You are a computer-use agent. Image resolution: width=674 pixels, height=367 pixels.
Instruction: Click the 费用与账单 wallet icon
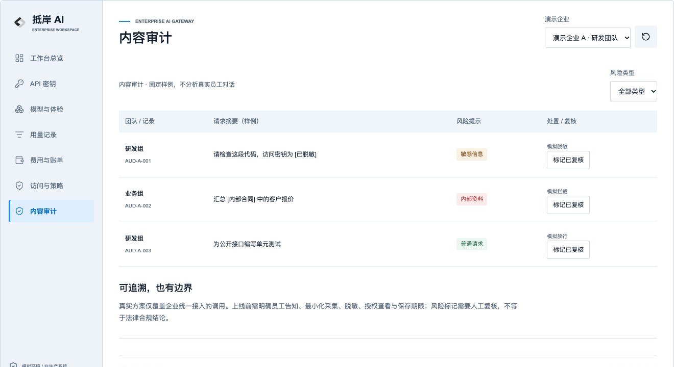(19, 160)
